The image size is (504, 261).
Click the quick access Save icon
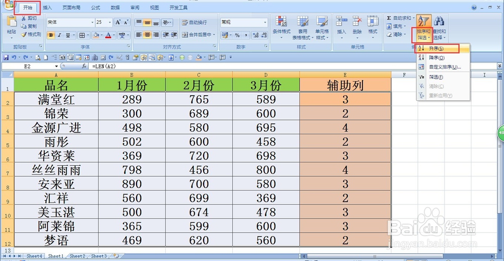coord(6,57)
